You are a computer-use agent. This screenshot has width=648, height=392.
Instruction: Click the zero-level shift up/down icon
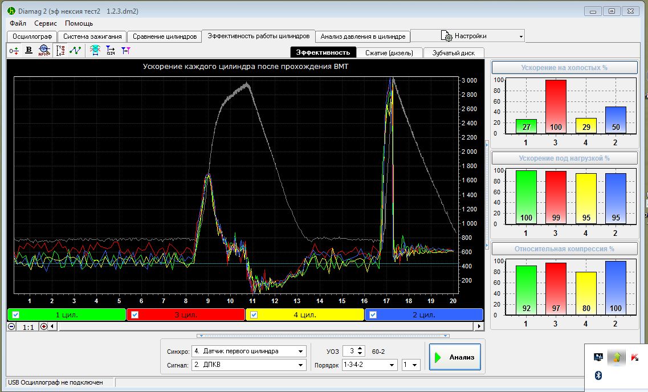tap(14, 50)
